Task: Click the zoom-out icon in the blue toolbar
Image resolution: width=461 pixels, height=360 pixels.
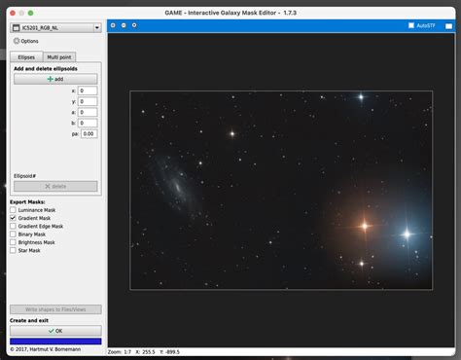Action: point(124,25)
